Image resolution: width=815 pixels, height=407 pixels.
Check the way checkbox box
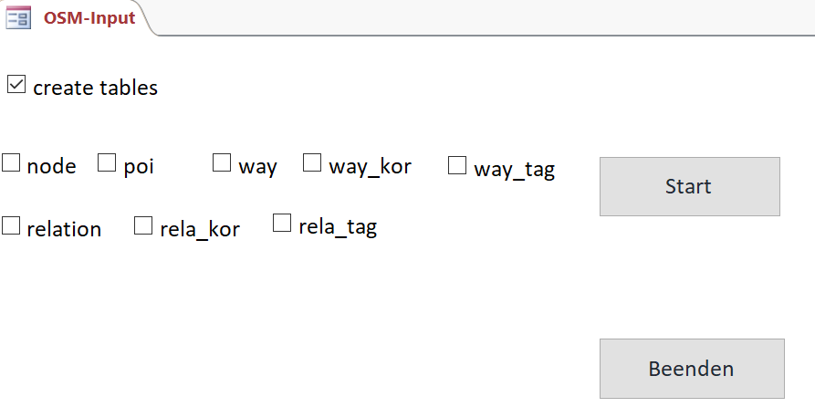(222, 162)
